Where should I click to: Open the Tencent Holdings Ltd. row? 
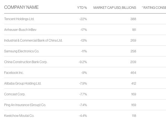click(19, 19)
